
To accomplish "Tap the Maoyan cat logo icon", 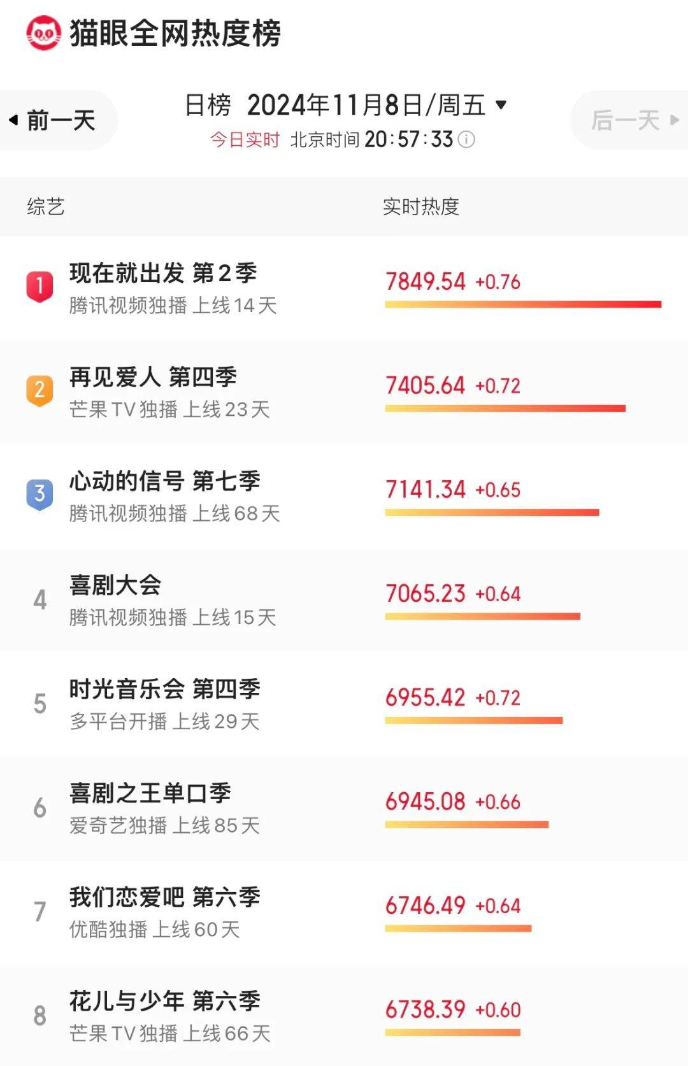I will [x=43, y=33].
